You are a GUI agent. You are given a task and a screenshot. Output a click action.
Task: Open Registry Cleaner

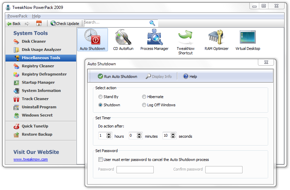pyautogui.click(x=34, y=66)
